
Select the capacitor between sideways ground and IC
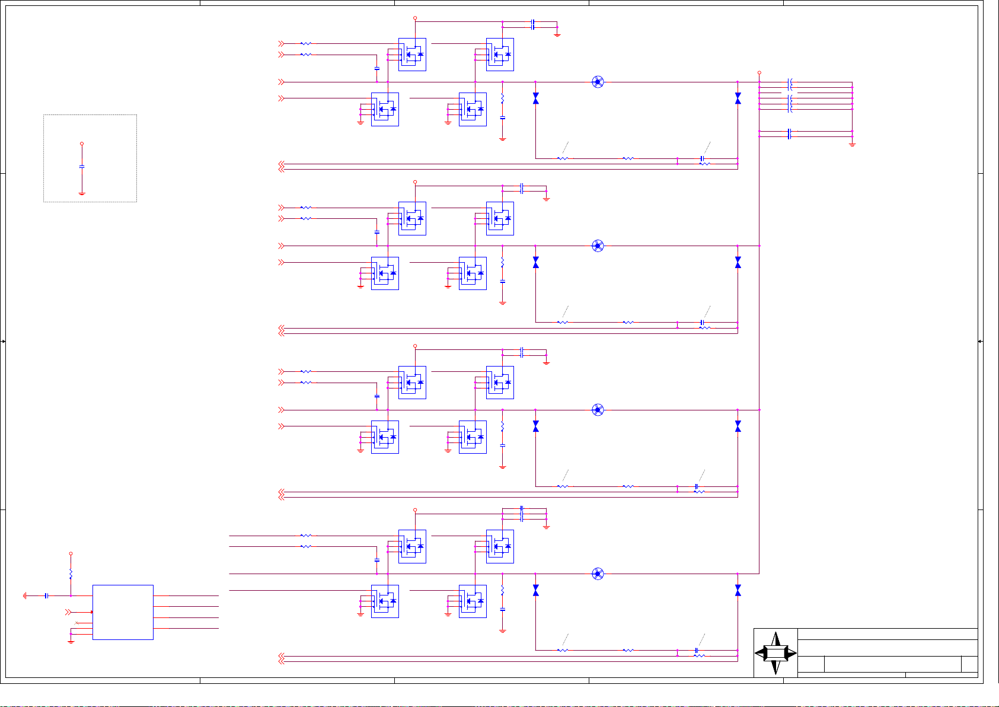[46, 595]
